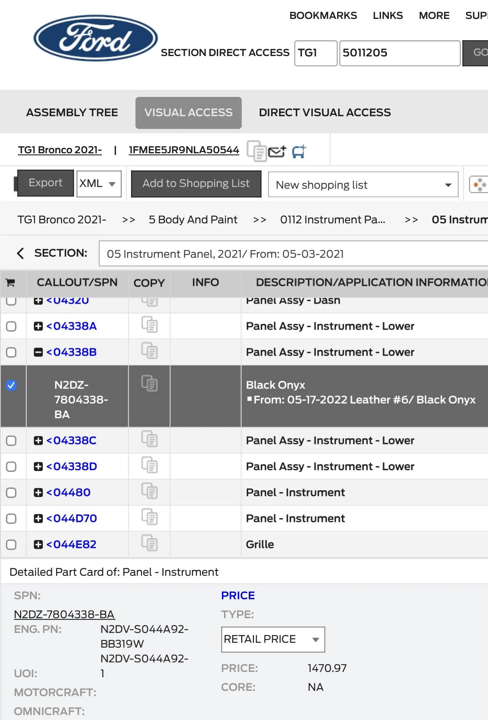
Task: Click the Ford logo
Action: pos(96,38)
